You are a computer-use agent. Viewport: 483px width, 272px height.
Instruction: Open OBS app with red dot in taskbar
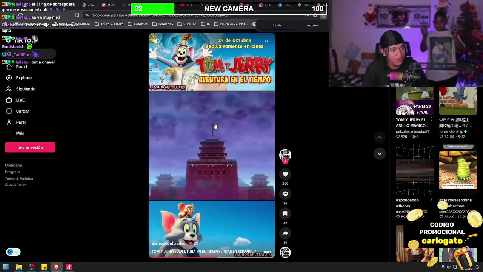(31, 267)
